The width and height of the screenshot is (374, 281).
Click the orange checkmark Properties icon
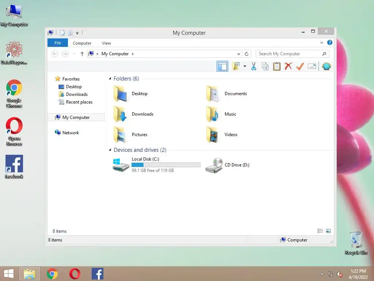coord(300,66)
